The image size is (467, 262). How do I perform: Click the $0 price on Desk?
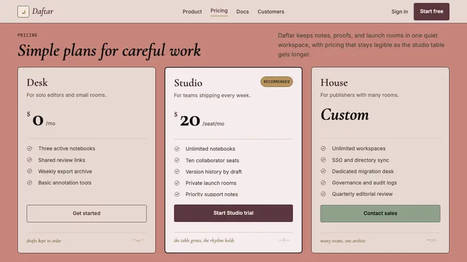click(35, 119)
